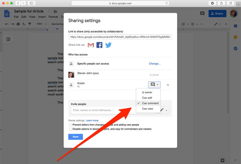Enable Prevent editors from changing access
This screenshot has height=164, width=241.
pos(70,125)
